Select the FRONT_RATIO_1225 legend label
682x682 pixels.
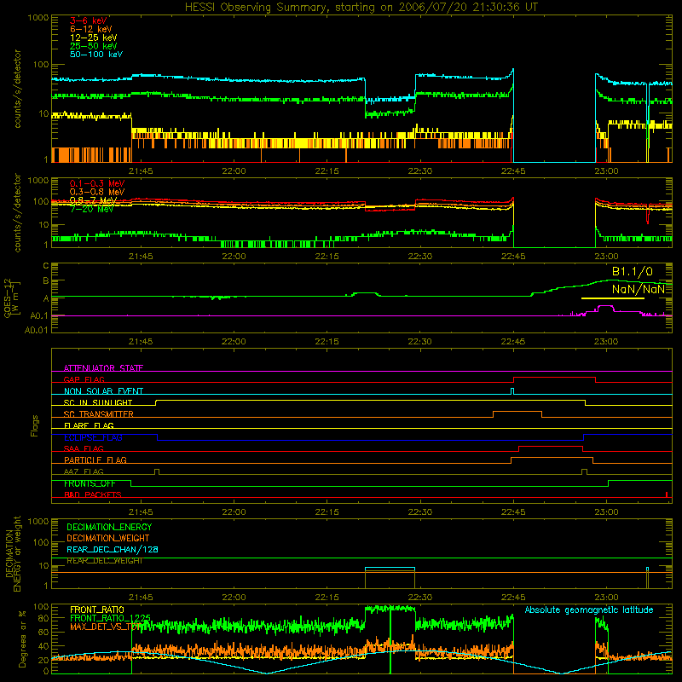point(110,618)
